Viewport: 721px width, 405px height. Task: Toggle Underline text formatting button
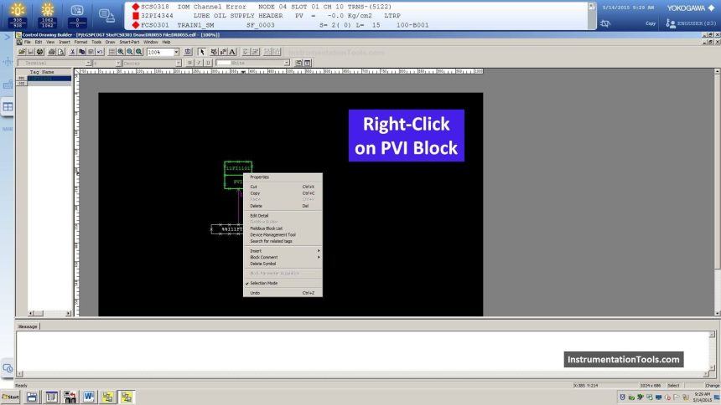click(x=208, y=63)
